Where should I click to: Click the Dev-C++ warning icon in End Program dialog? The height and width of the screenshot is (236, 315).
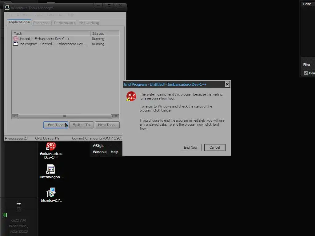pos(131,96)
